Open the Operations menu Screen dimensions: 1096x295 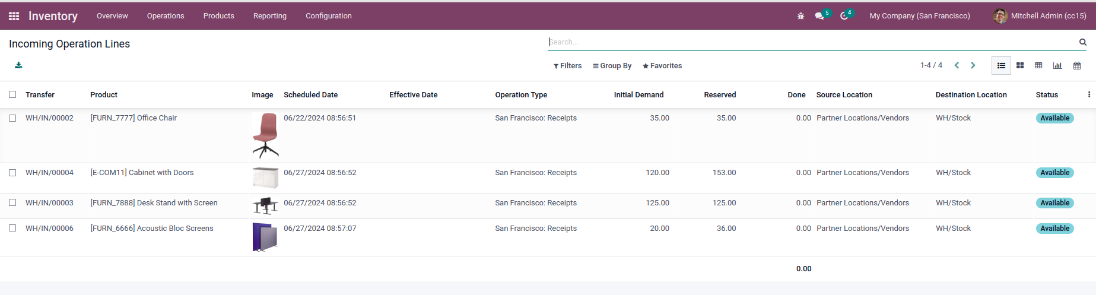(x=166, y=16)
